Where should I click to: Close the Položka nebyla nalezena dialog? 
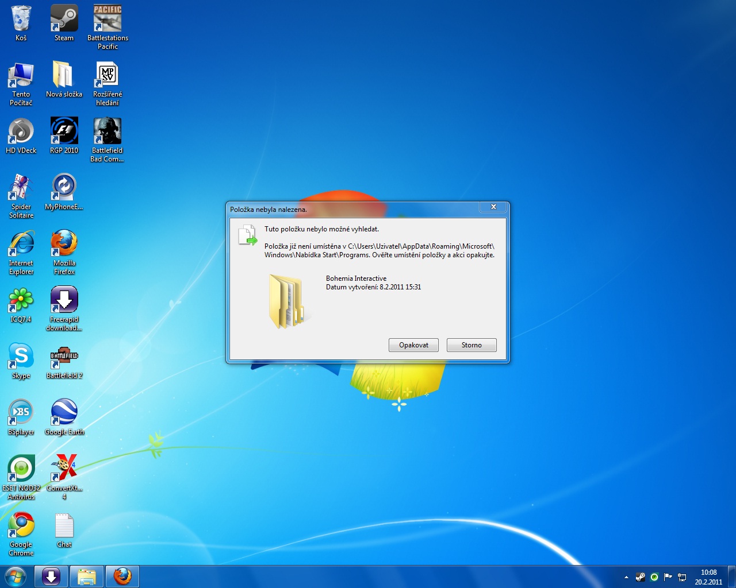[493, 207]
